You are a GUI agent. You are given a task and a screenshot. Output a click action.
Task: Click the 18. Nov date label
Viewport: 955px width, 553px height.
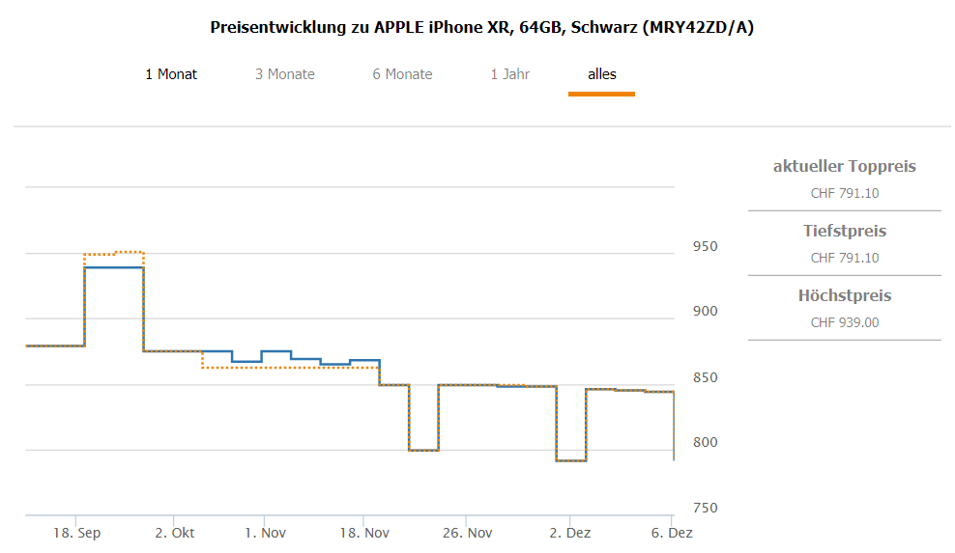363,533
